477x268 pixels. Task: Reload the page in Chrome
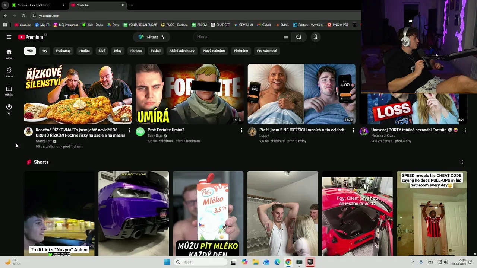click(23, 16)
